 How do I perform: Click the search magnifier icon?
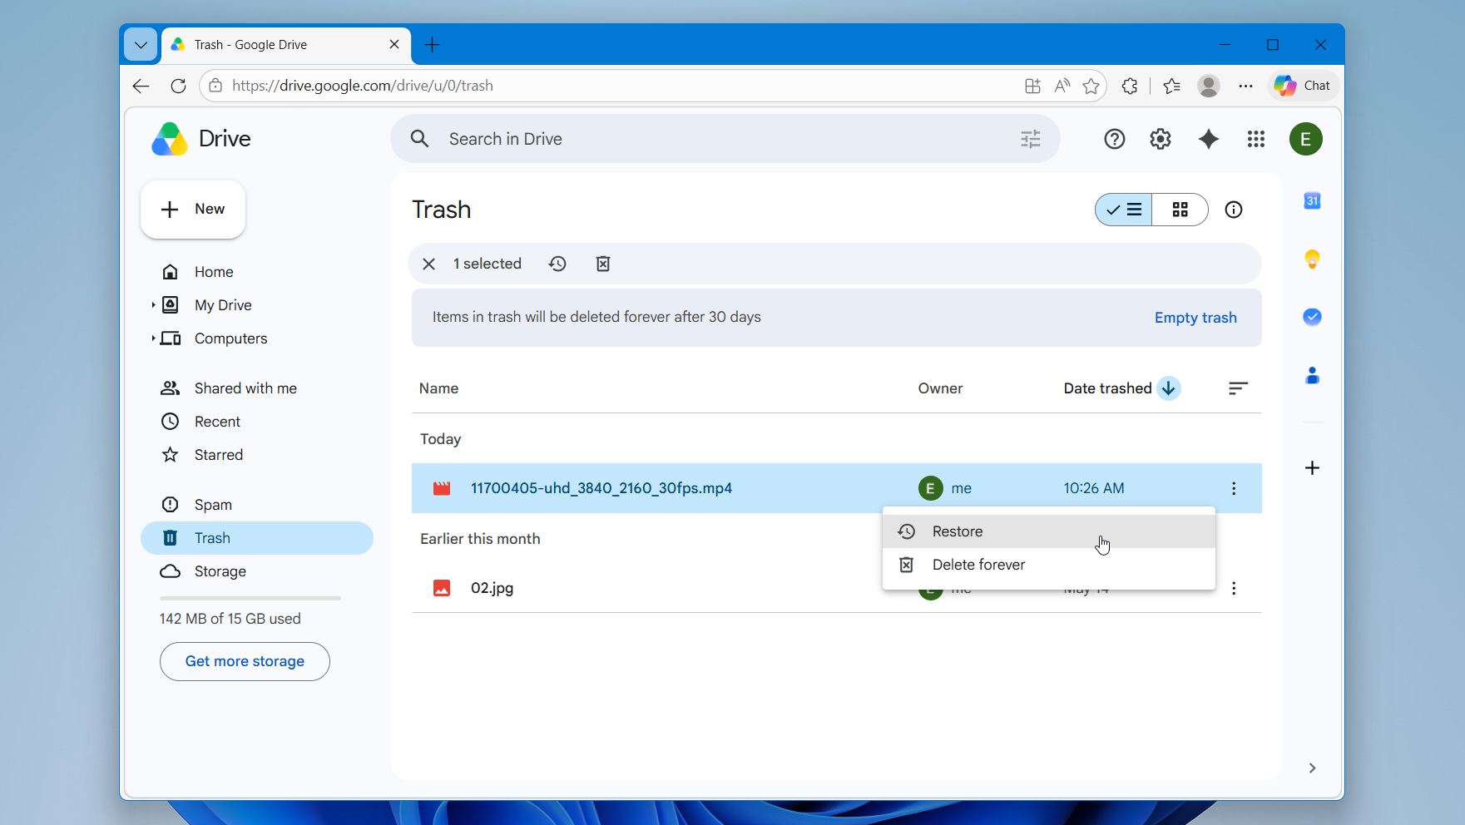(420, 139)
